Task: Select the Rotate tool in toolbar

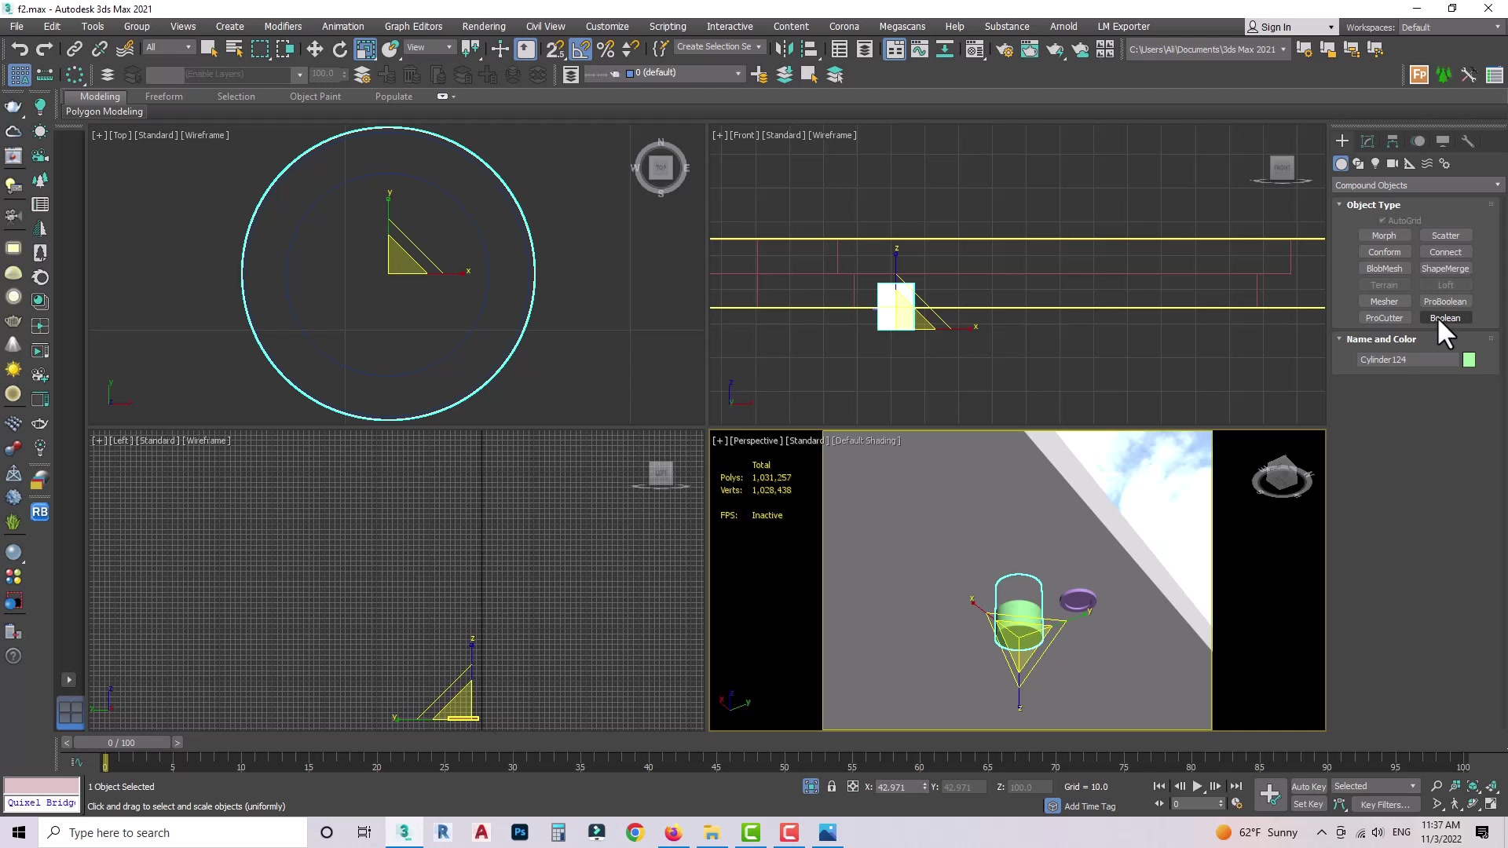Action: (339, 49)
